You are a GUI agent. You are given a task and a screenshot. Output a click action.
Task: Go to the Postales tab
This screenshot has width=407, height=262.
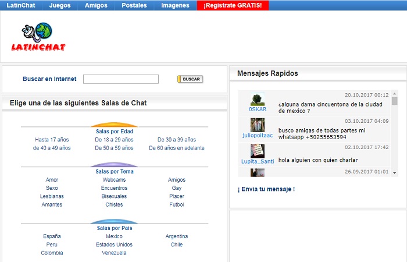pos(134,5)
